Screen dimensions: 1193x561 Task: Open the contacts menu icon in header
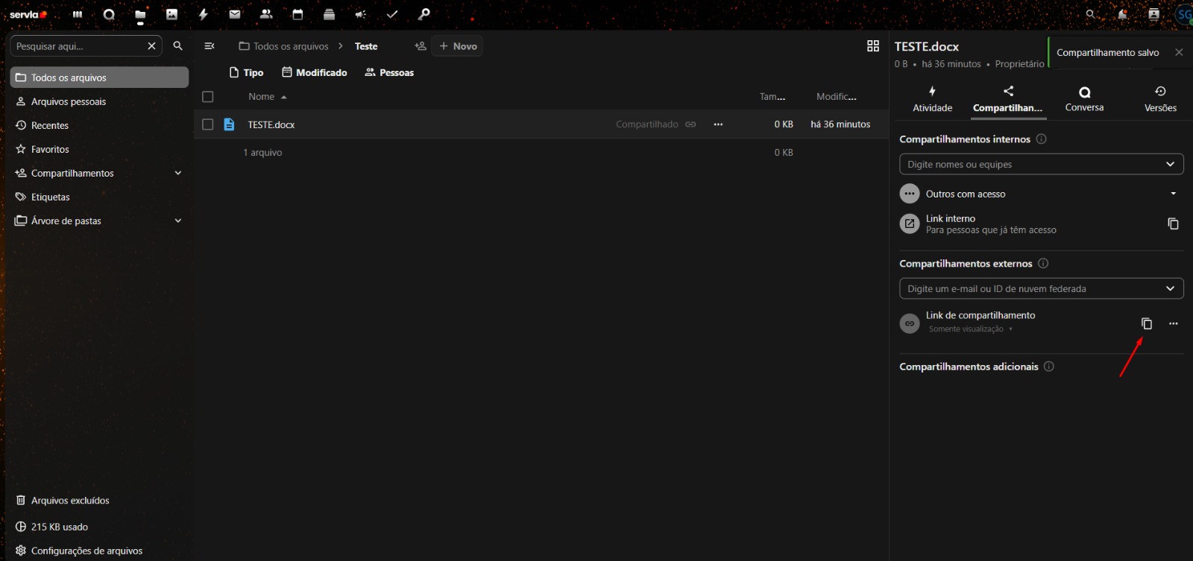pos(1153,14)
